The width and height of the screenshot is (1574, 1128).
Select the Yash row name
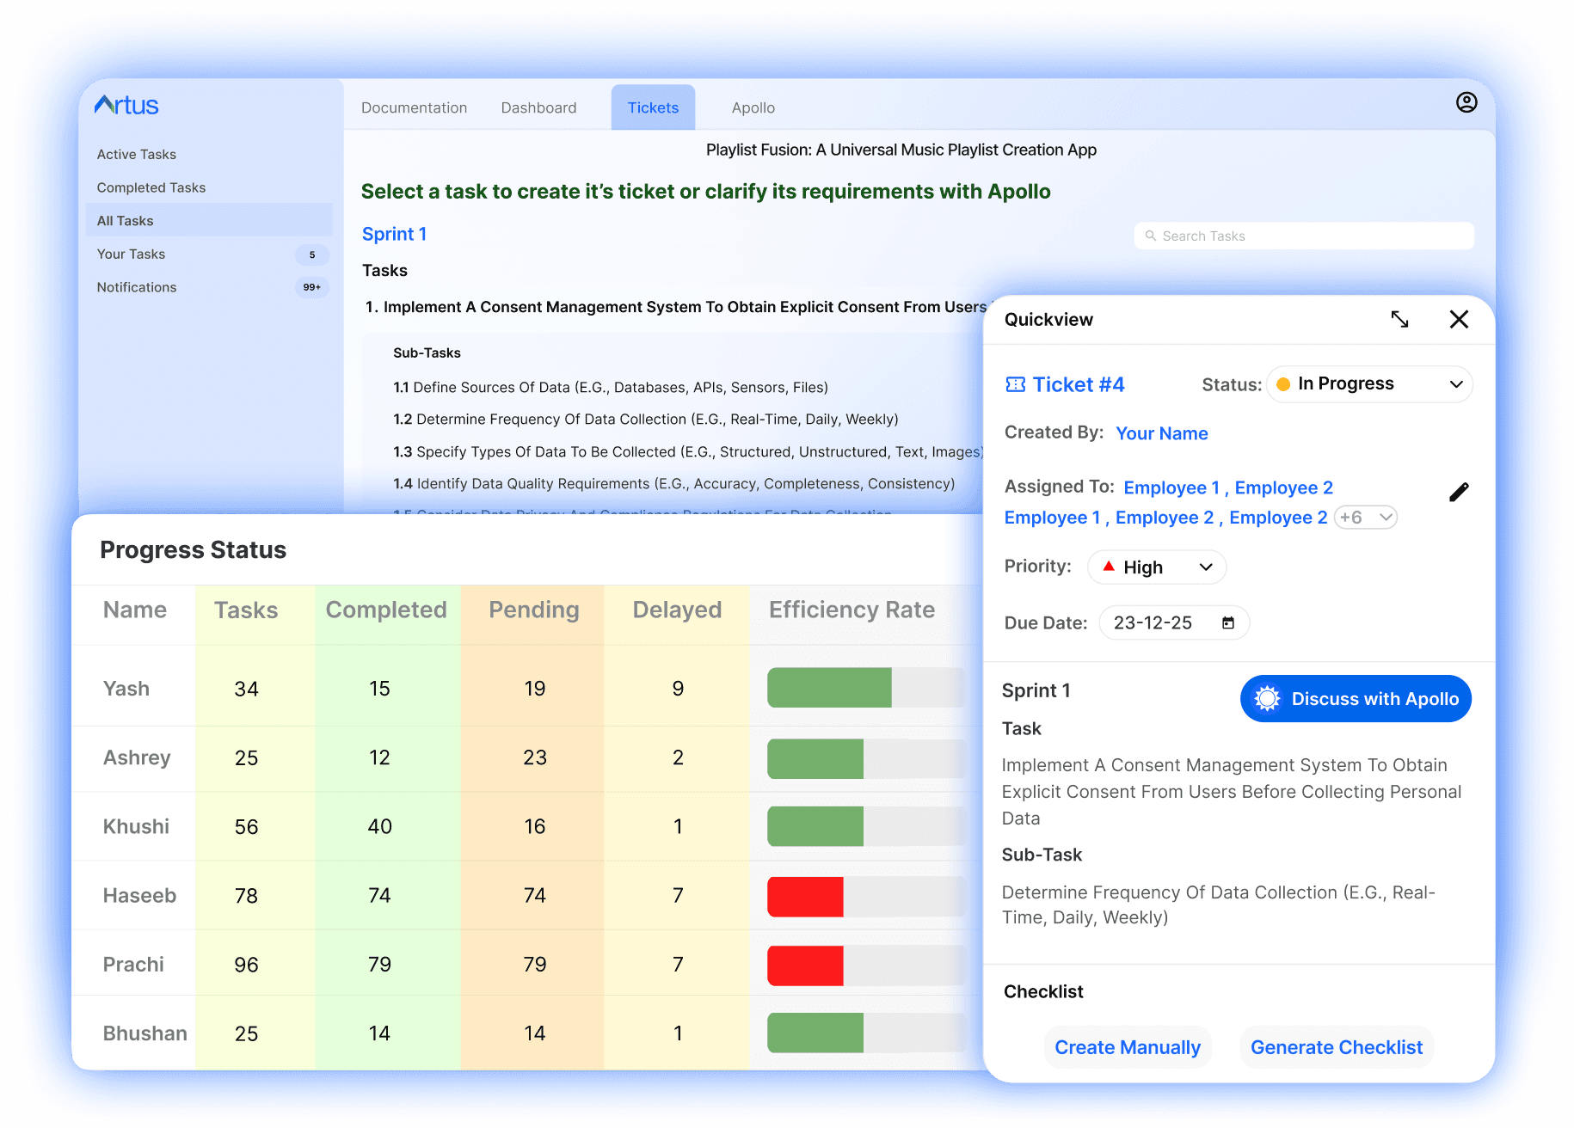pyautogui.click(x=126, y=689)
